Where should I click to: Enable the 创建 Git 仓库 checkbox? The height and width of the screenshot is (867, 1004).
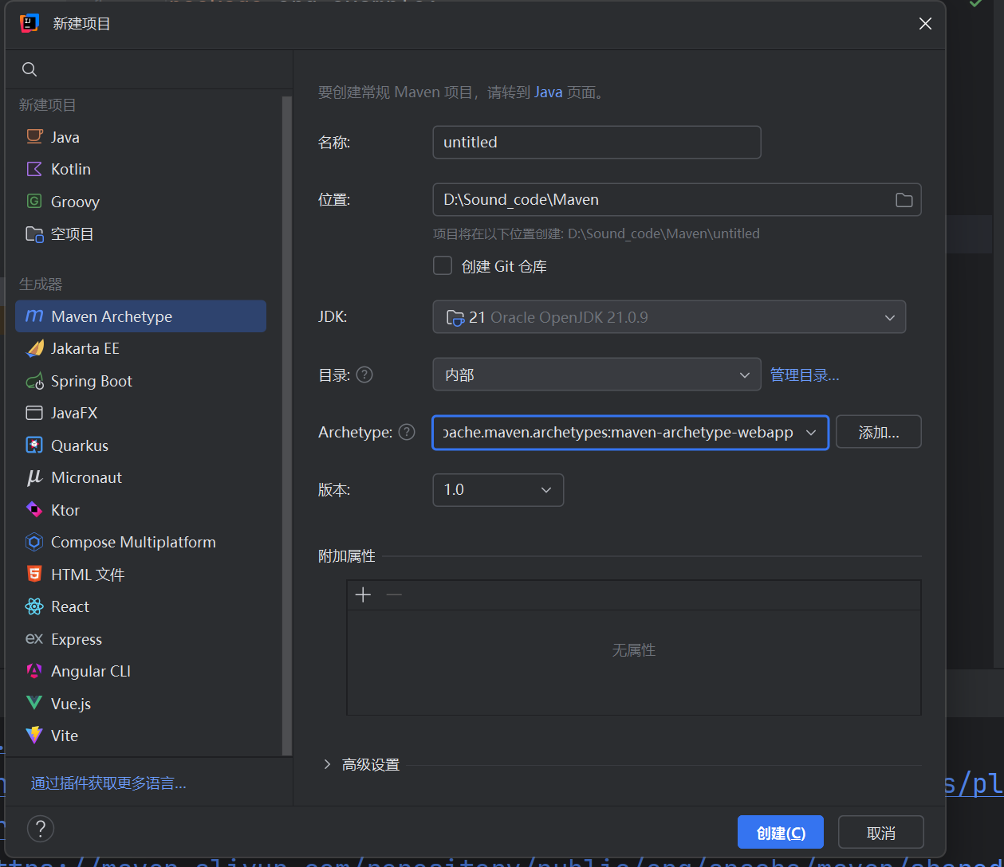pyautogui.click(x=443, y=265)
